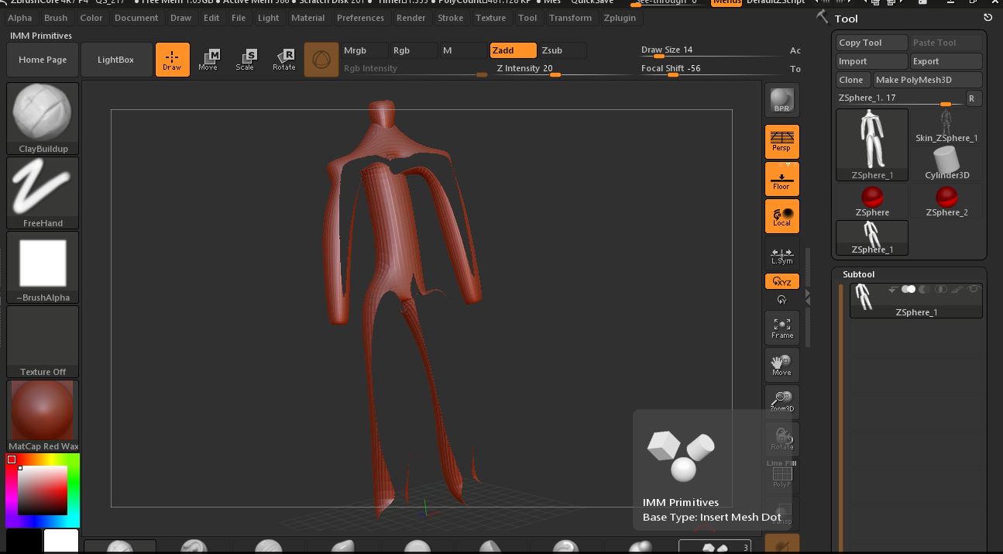Render with the BPR button
The width and height of the screenshot is (1003, 554).
[x=781, y=101]
